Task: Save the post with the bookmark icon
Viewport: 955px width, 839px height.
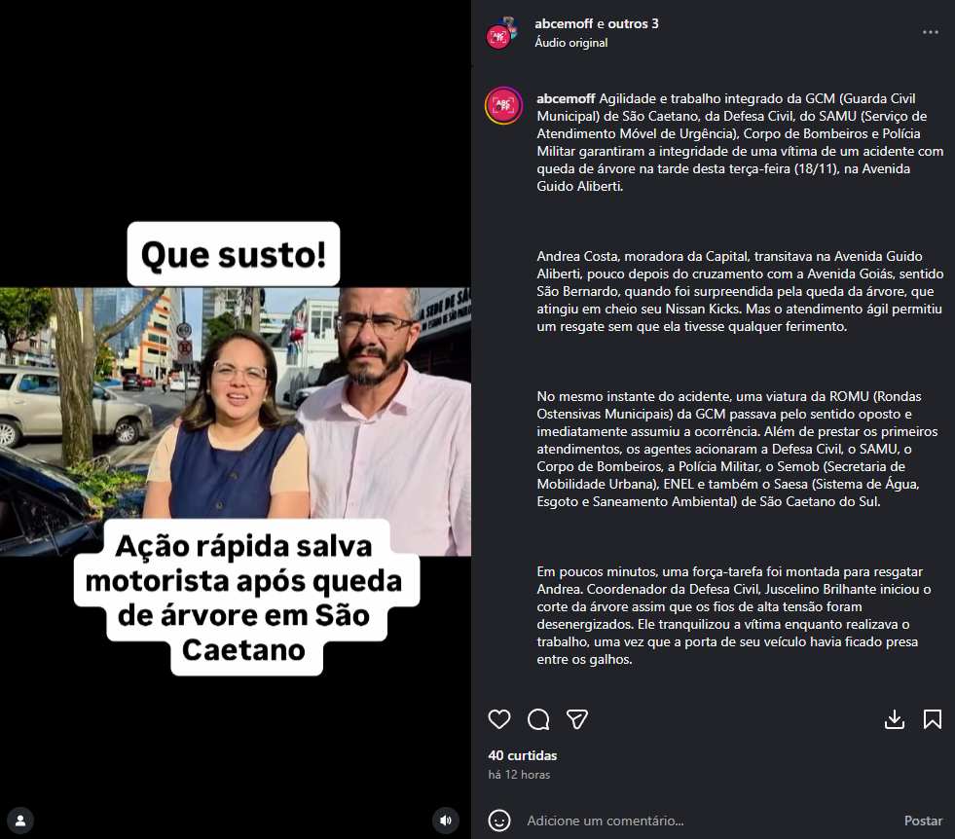Action: point(933,719)
